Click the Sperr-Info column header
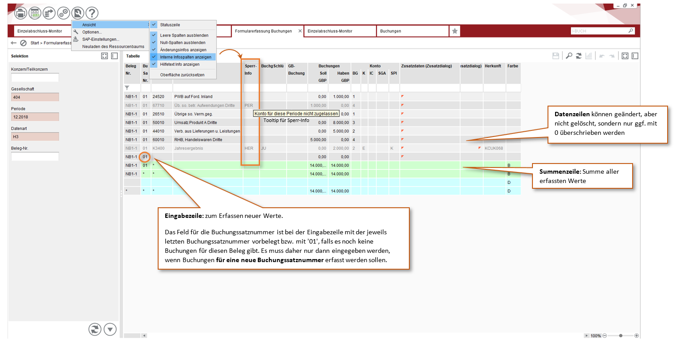676x343 pixels. pyautogui.click(x=251, y=73)
